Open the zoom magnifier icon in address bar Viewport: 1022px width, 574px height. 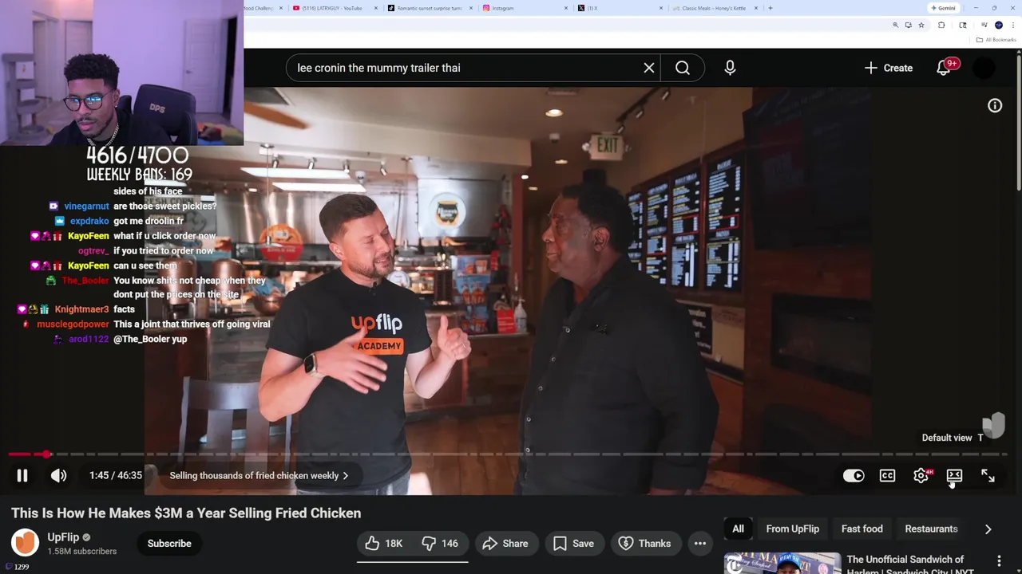tap(895, 25)
